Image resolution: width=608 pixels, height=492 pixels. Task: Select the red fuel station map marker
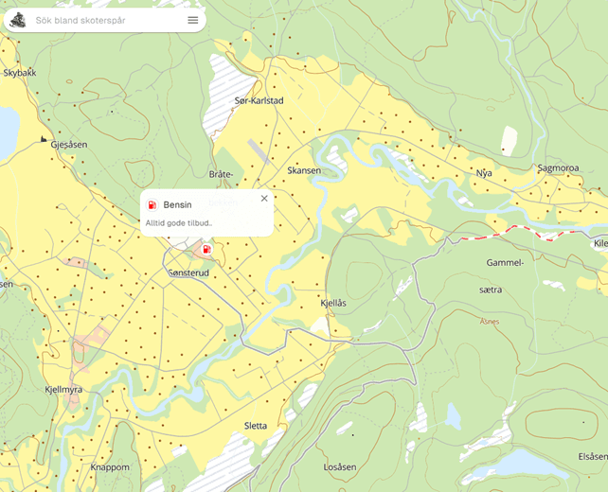point(206,249)
